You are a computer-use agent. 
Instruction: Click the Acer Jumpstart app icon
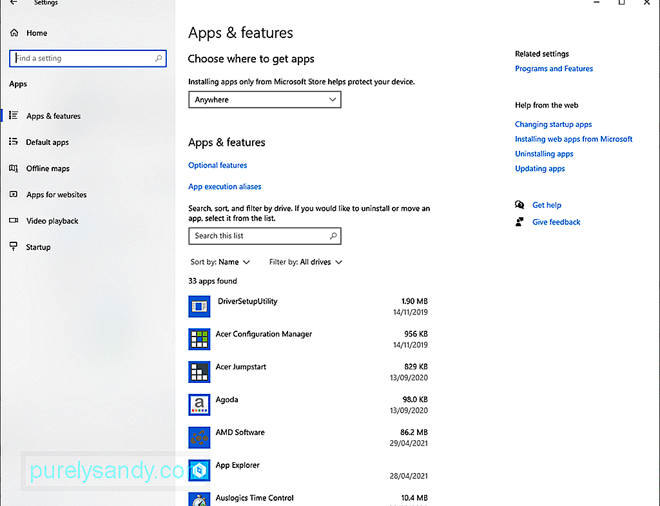coord(199,372)
